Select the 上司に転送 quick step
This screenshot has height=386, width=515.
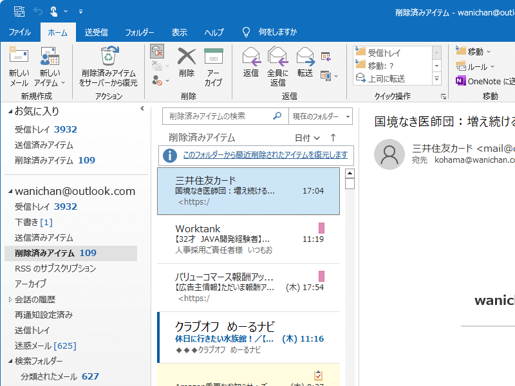coord(393,78)
